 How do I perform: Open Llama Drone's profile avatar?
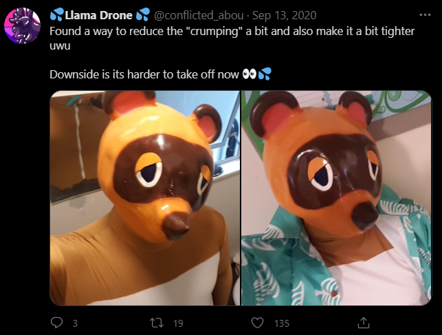tap(23, 25)
